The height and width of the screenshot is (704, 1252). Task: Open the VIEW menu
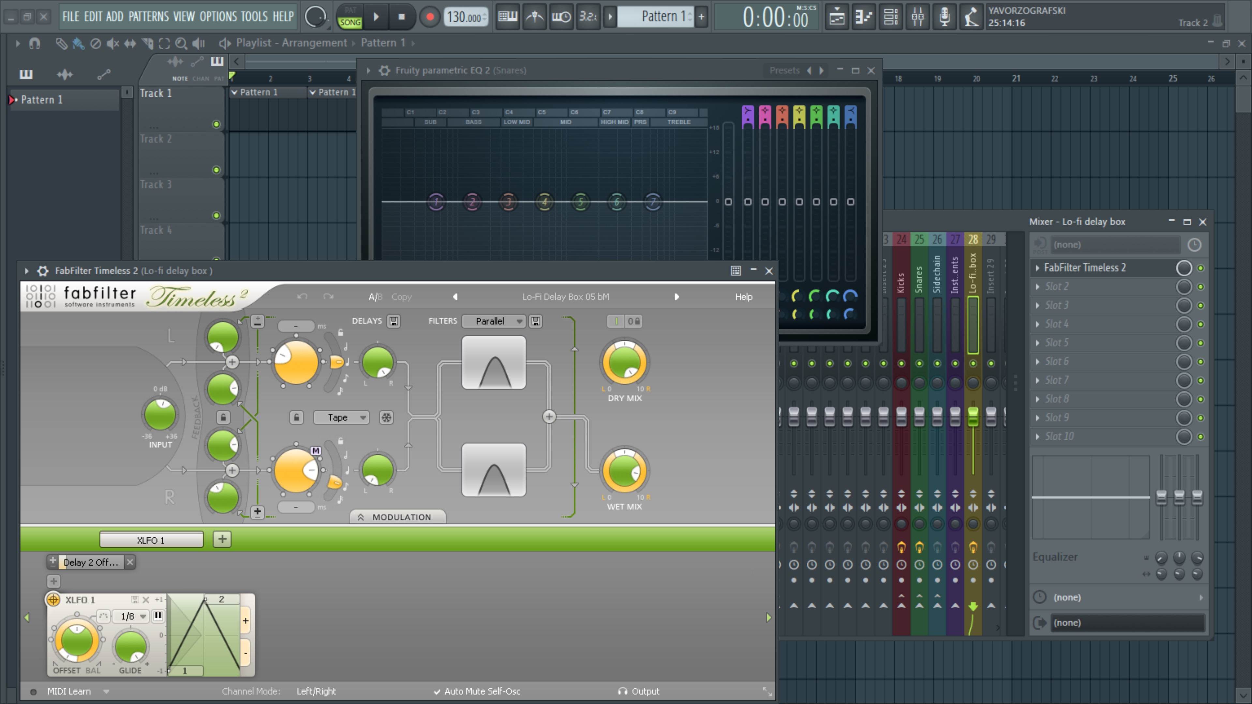coord(184,17)
